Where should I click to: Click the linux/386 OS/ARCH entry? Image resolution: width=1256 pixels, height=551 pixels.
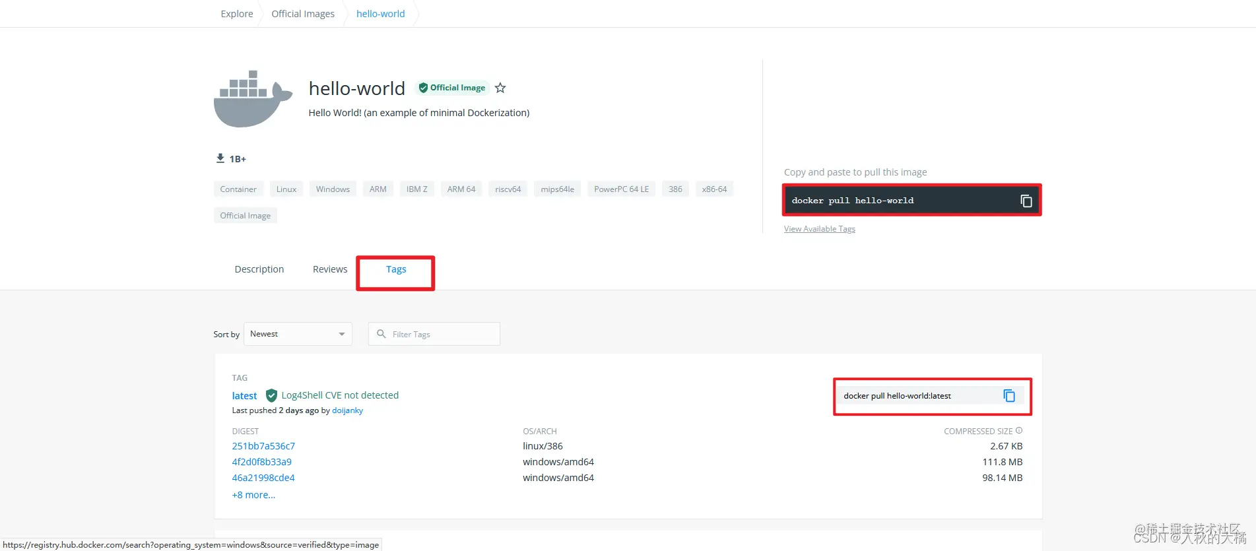coord(543,446)
